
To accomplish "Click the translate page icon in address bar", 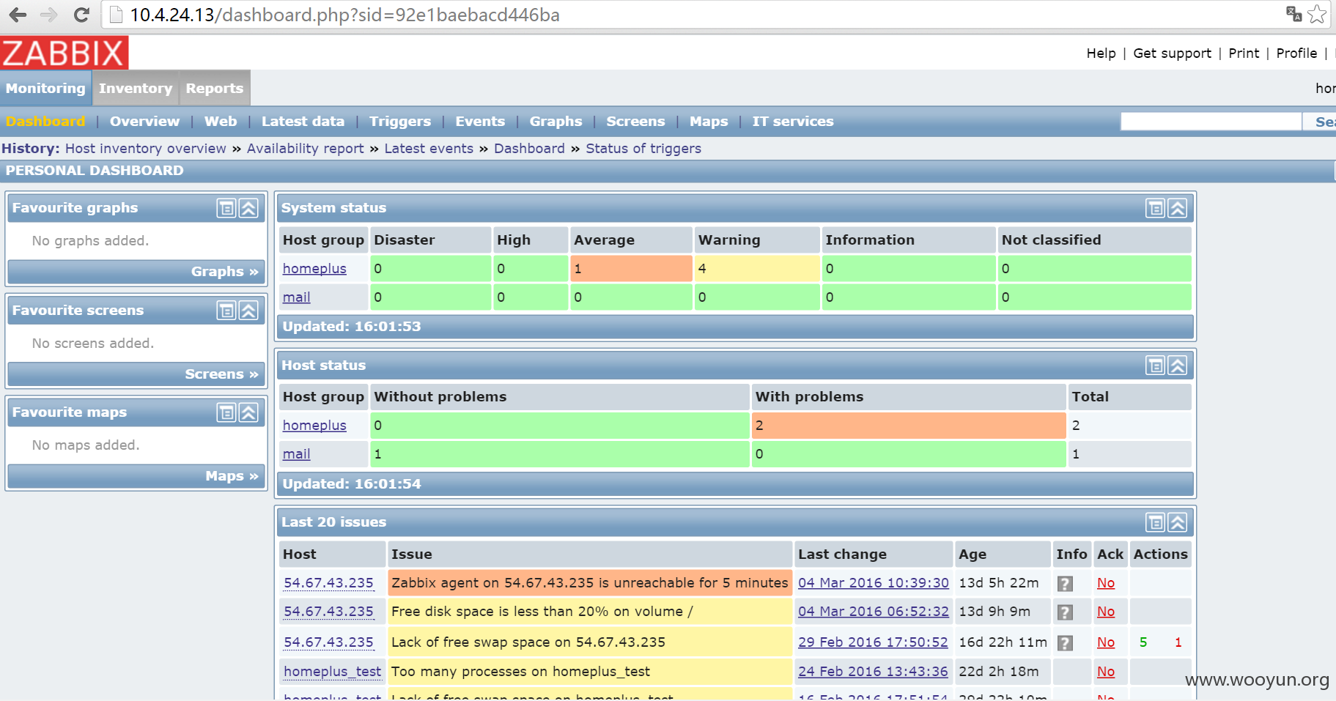I will [1293, 14].
